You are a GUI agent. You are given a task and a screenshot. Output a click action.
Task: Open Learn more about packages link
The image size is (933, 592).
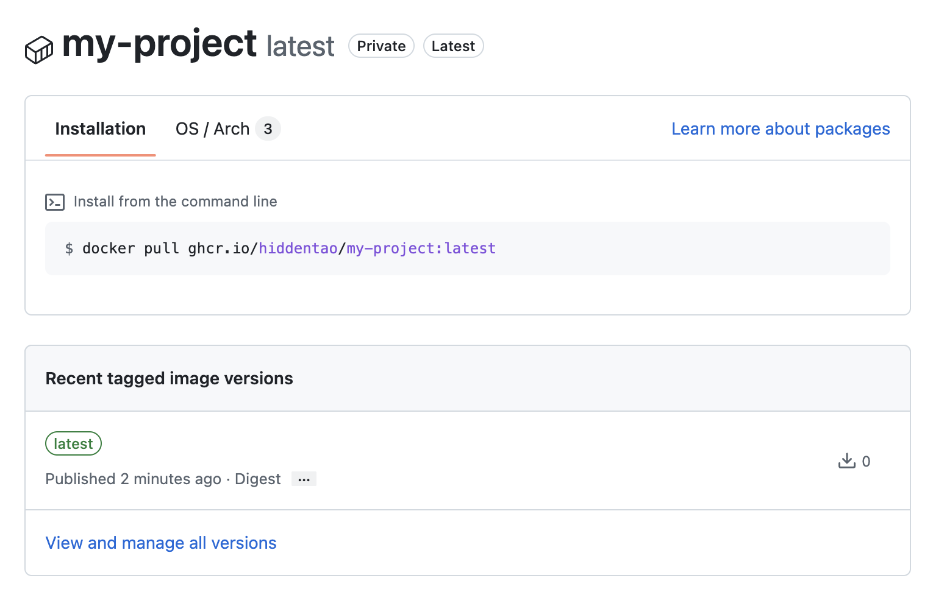(x=780, y=129)
